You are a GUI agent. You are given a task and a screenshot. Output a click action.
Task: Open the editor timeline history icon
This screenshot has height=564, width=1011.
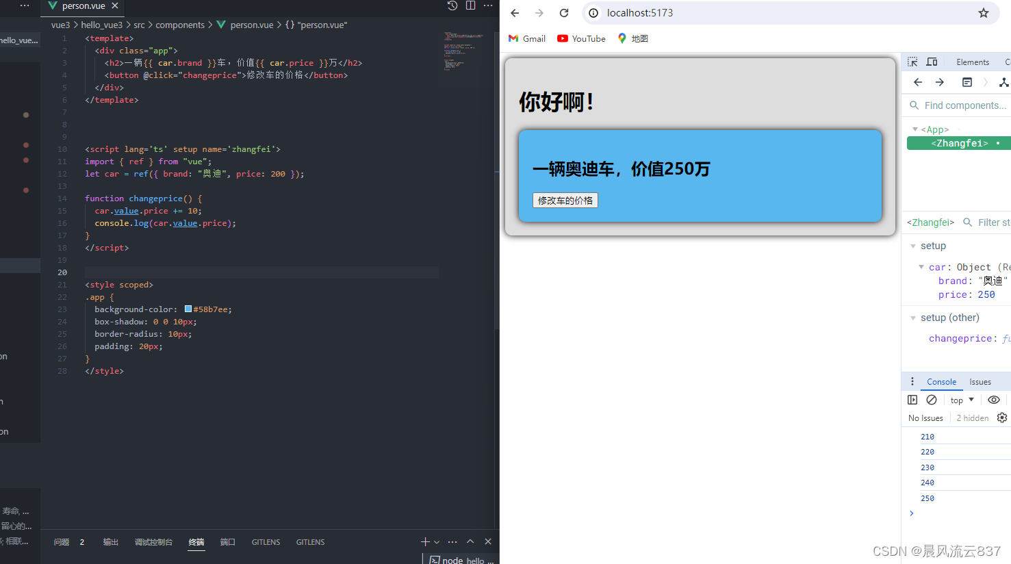(x=452, y=5)
